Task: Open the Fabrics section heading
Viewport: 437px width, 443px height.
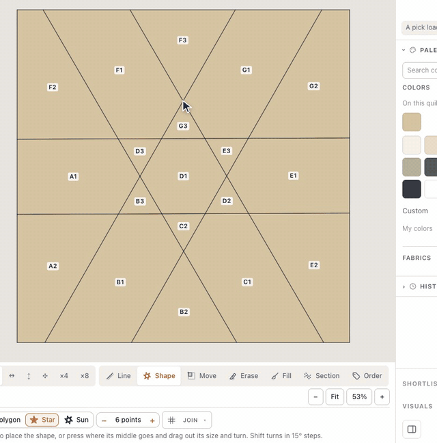Action: click(x=417, y=258)
